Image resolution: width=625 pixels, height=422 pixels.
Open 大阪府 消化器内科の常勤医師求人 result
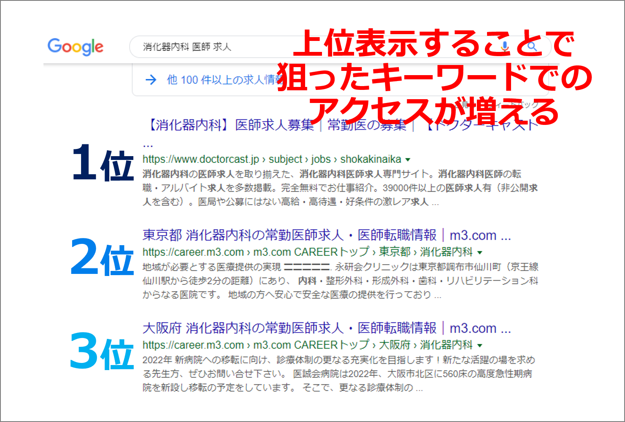327,327
